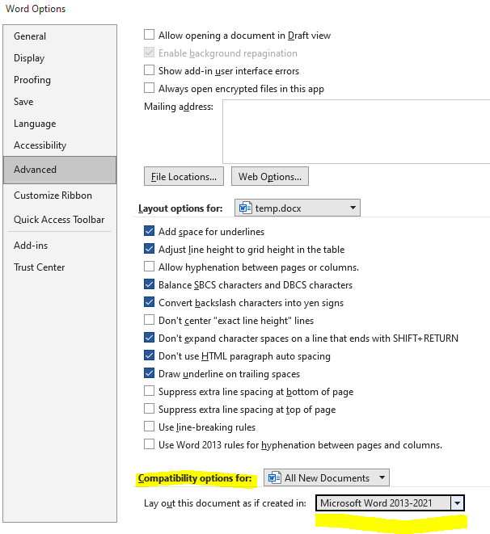
Task: Uncheck Balance SBCS and DBCS characters
Action: pos(149,284)
